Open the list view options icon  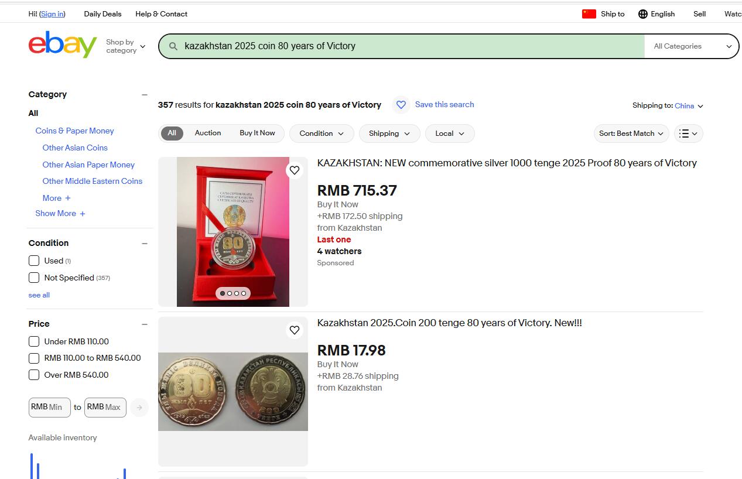coord(688,134)
